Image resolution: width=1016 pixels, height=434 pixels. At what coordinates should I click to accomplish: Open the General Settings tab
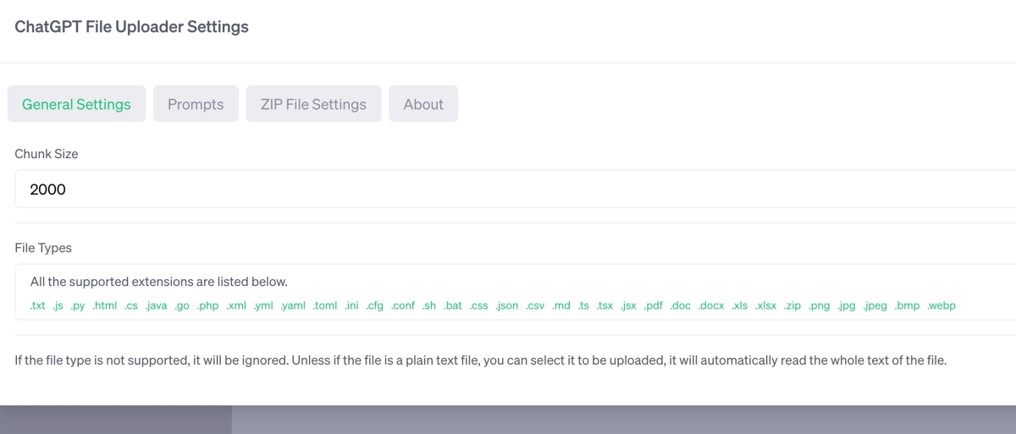tap(76, 104)
